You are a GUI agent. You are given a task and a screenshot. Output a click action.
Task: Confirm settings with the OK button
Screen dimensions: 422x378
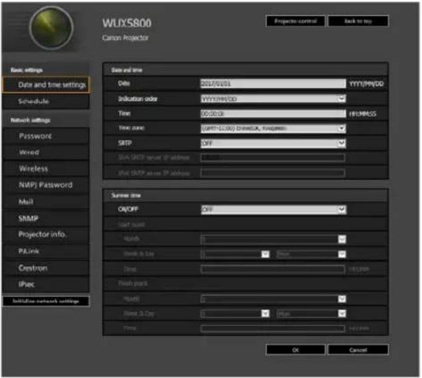[x=296, y=350]
